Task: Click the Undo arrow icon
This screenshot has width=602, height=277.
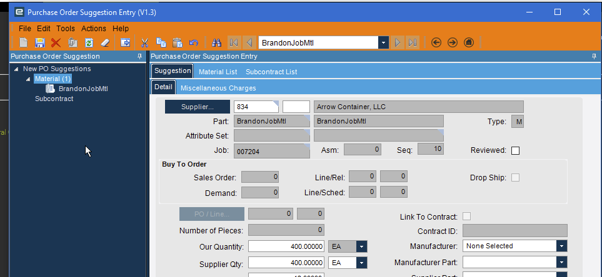Action: (x=194, y=42)
